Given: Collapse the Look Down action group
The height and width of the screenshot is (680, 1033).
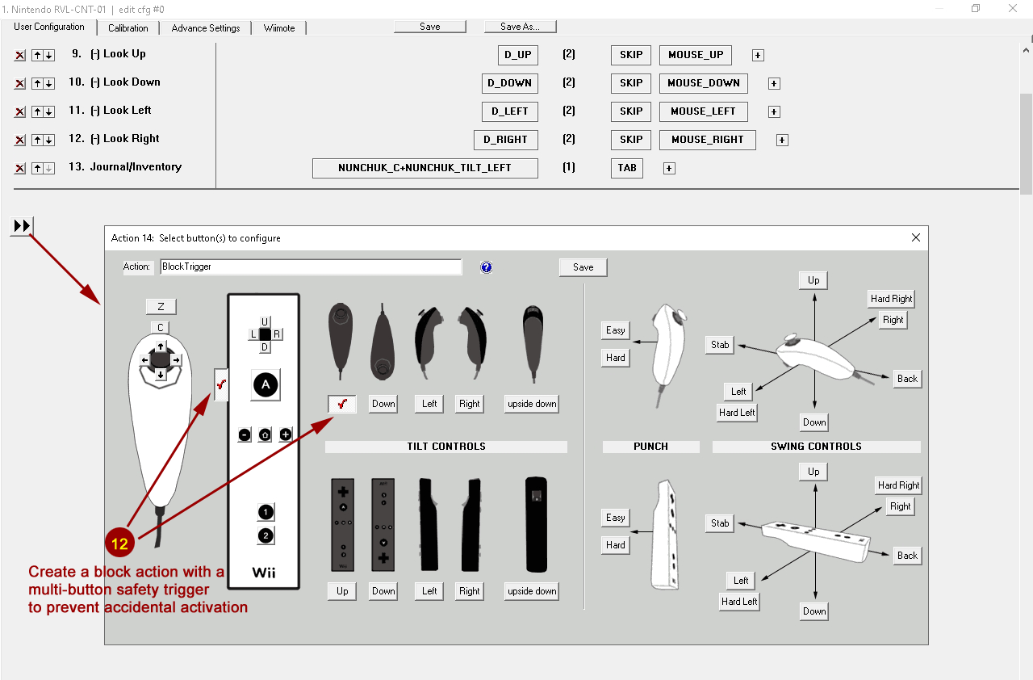Looking at the screenshot, I should (95, 82).
